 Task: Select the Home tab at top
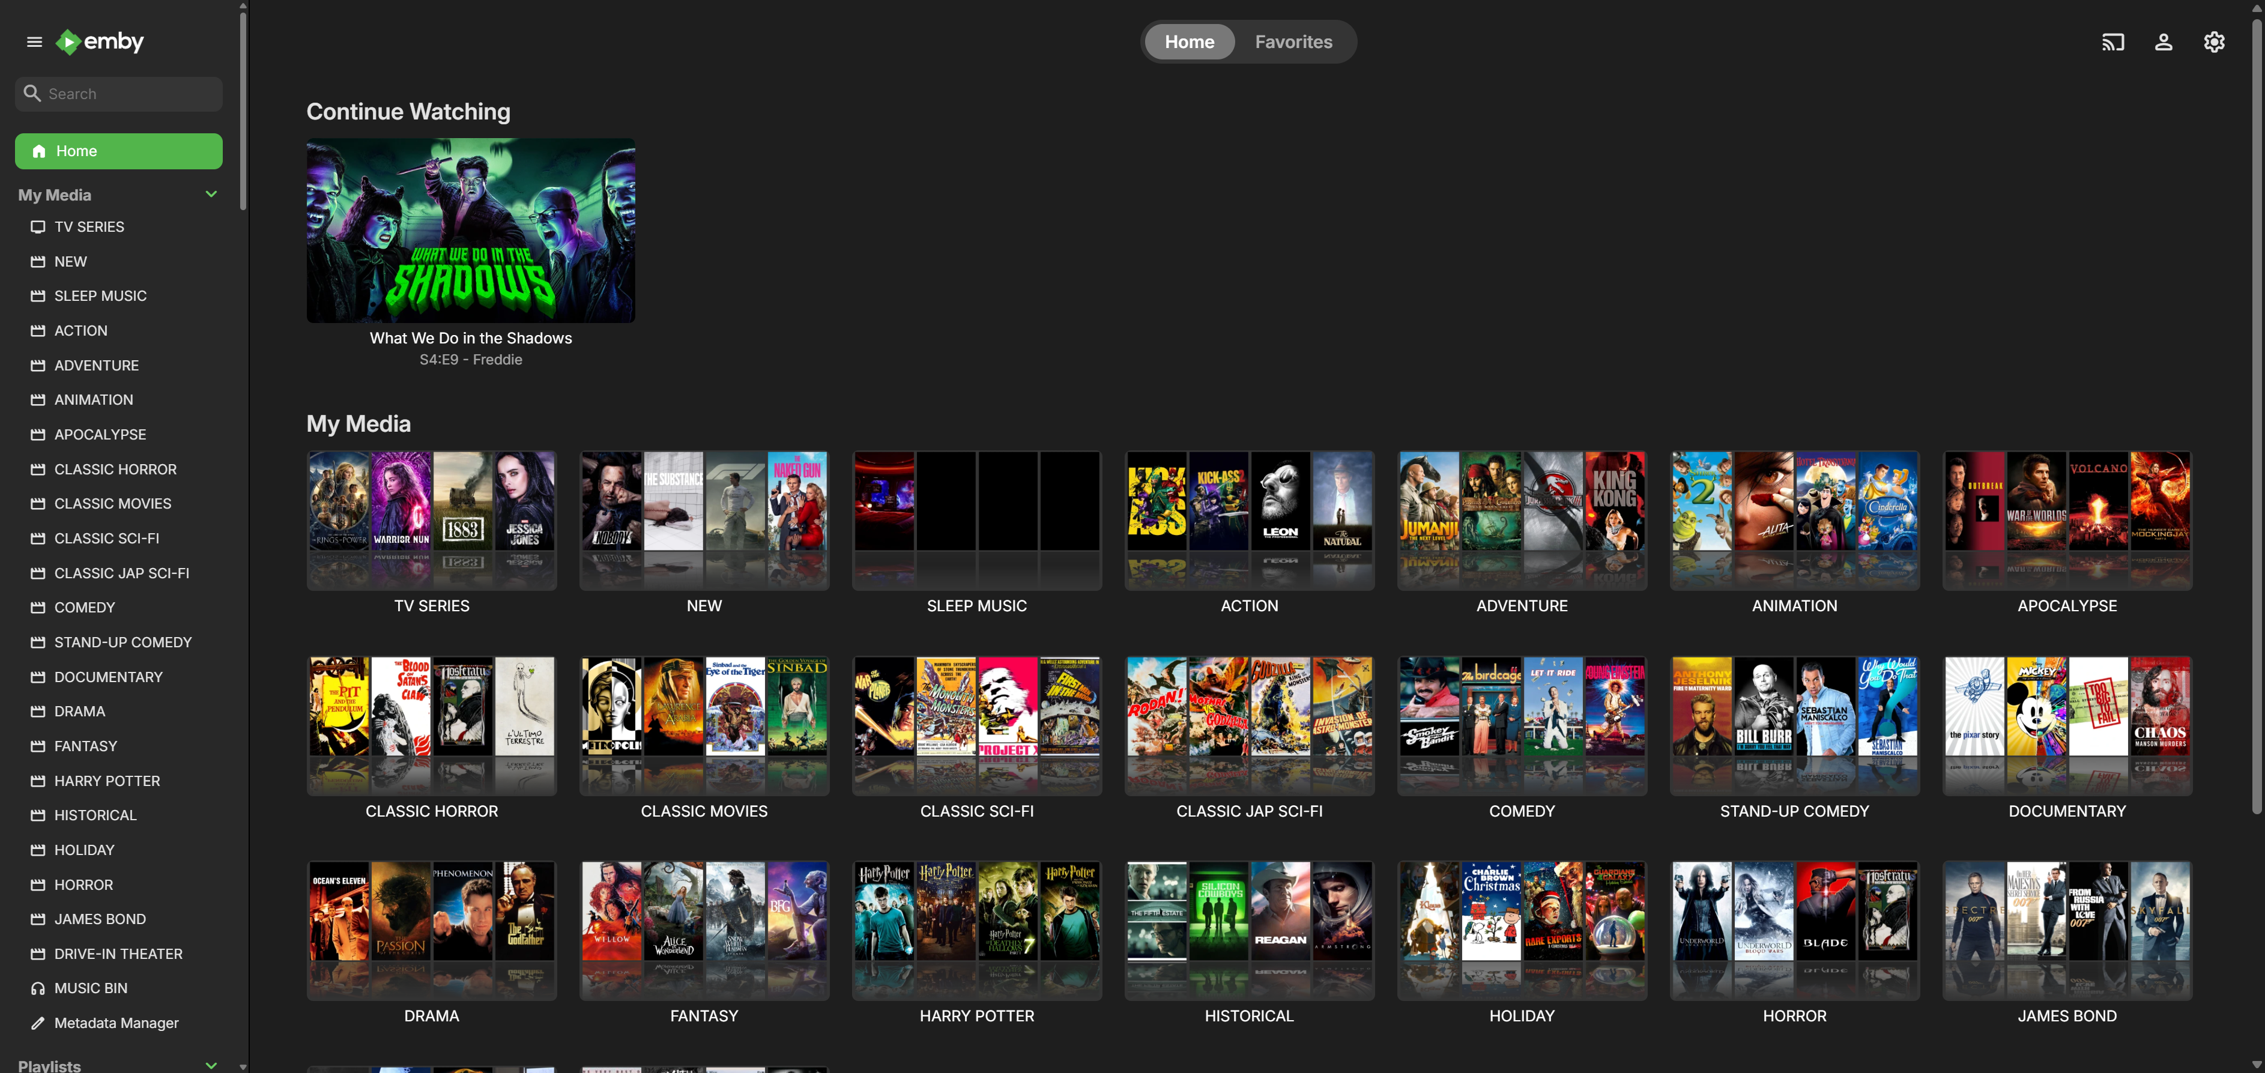point(1189,42)
